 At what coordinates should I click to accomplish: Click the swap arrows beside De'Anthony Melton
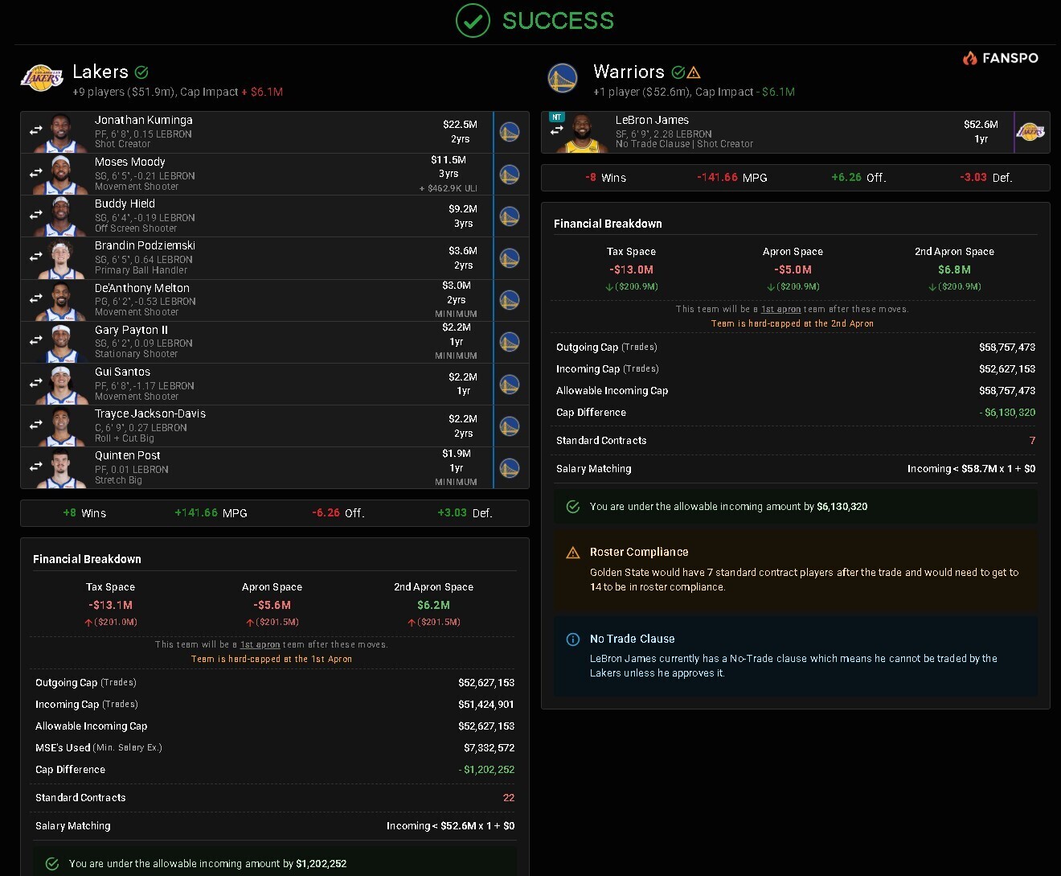pos(36,299)
